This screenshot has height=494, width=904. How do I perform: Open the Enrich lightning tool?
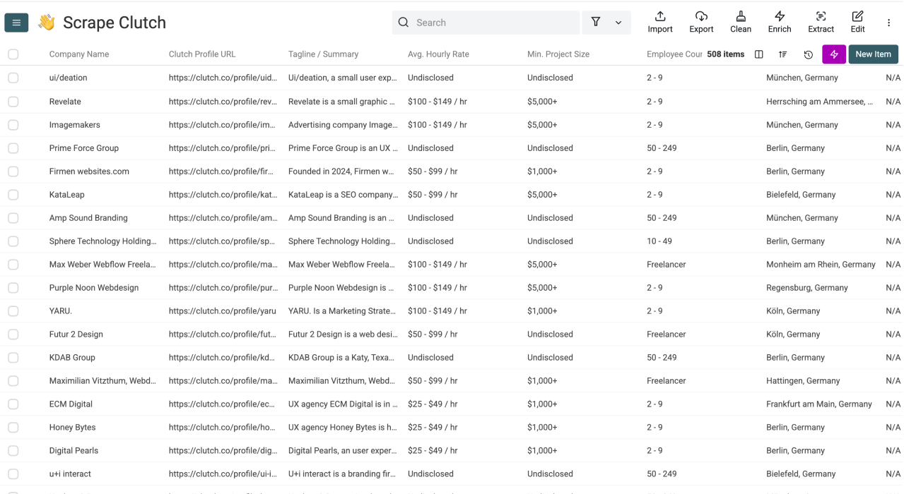click(x=779, y=16)
